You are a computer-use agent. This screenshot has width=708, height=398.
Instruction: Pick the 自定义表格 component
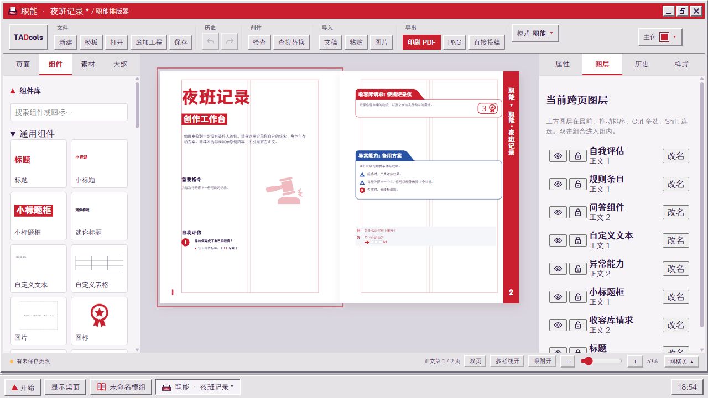click(99, 268)
